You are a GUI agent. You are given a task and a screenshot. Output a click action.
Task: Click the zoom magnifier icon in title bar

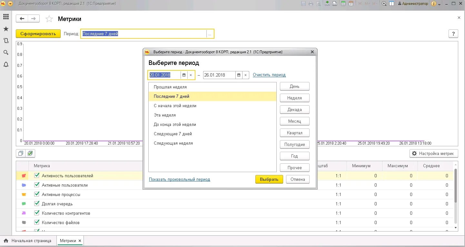coord(384,4)
